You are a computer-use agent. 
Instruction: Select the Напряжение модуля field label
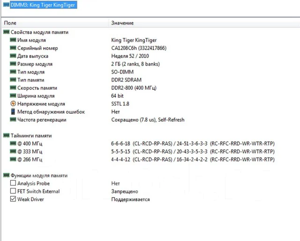point(41,104)
